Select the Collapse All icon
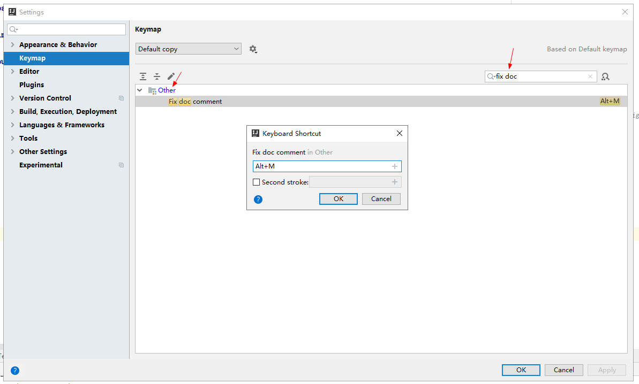The image size is (639, 384). click(x=156, y=76)
